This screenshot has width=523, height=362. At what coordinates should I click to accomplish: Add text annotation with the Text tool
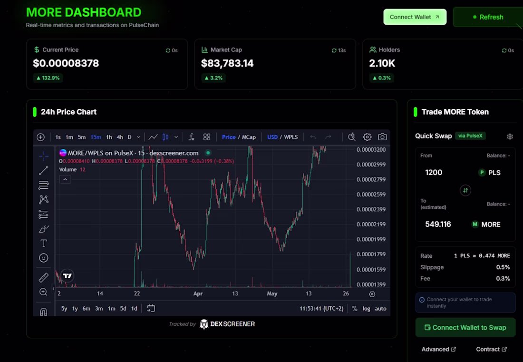[x=43, y=243]
